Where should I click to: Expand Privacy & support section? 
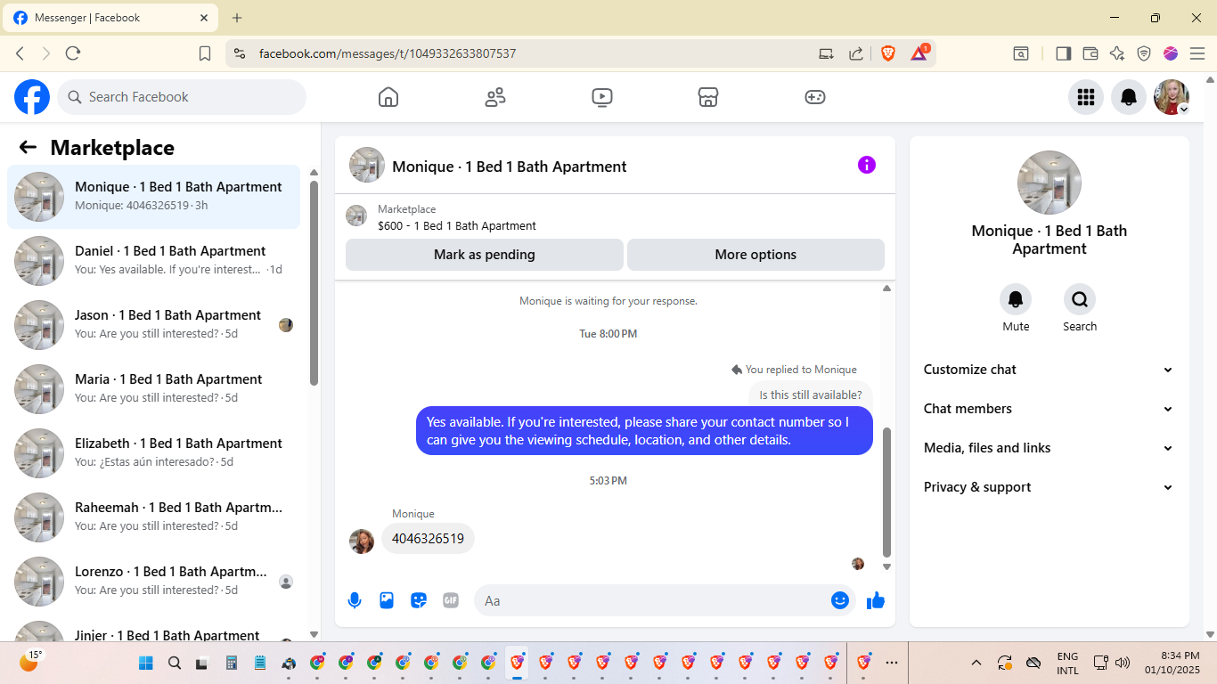[1049, 487]
